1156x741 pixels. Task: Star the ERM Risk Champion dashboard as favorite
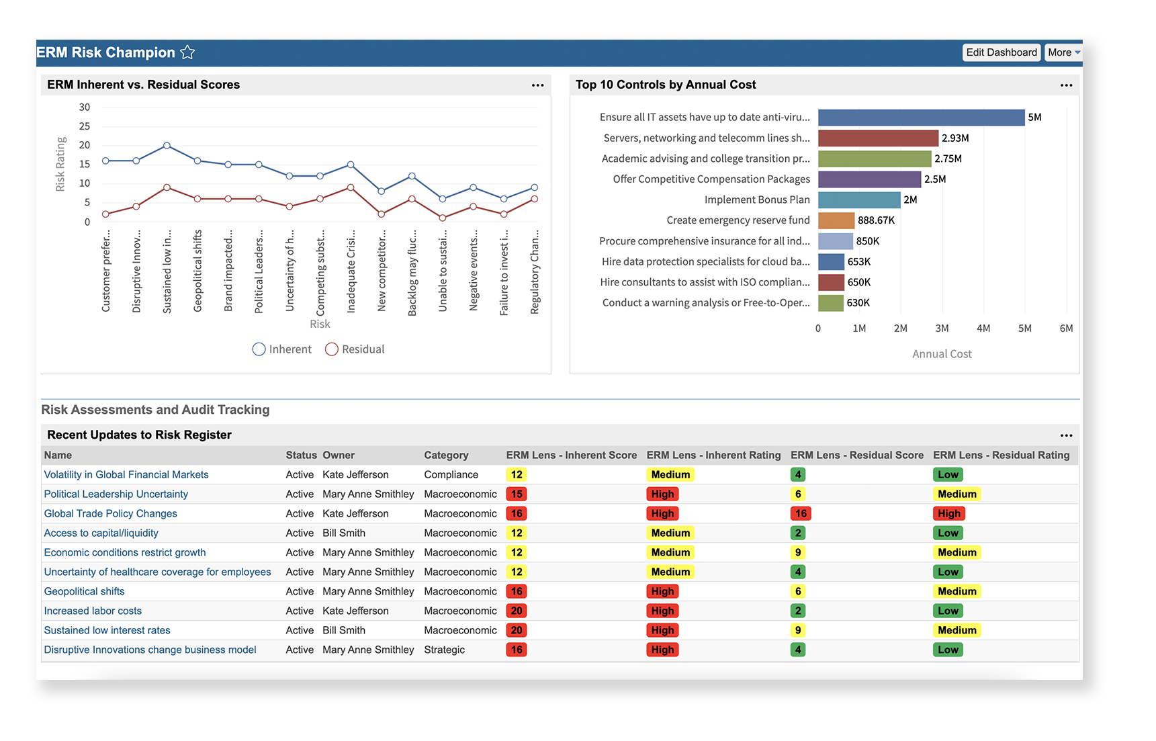pos(188,52)
